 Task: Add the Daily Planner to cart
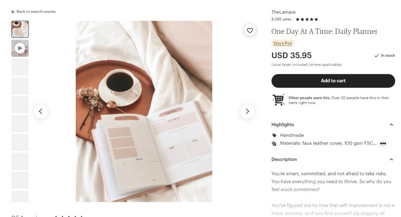click(x=333, y=81)
